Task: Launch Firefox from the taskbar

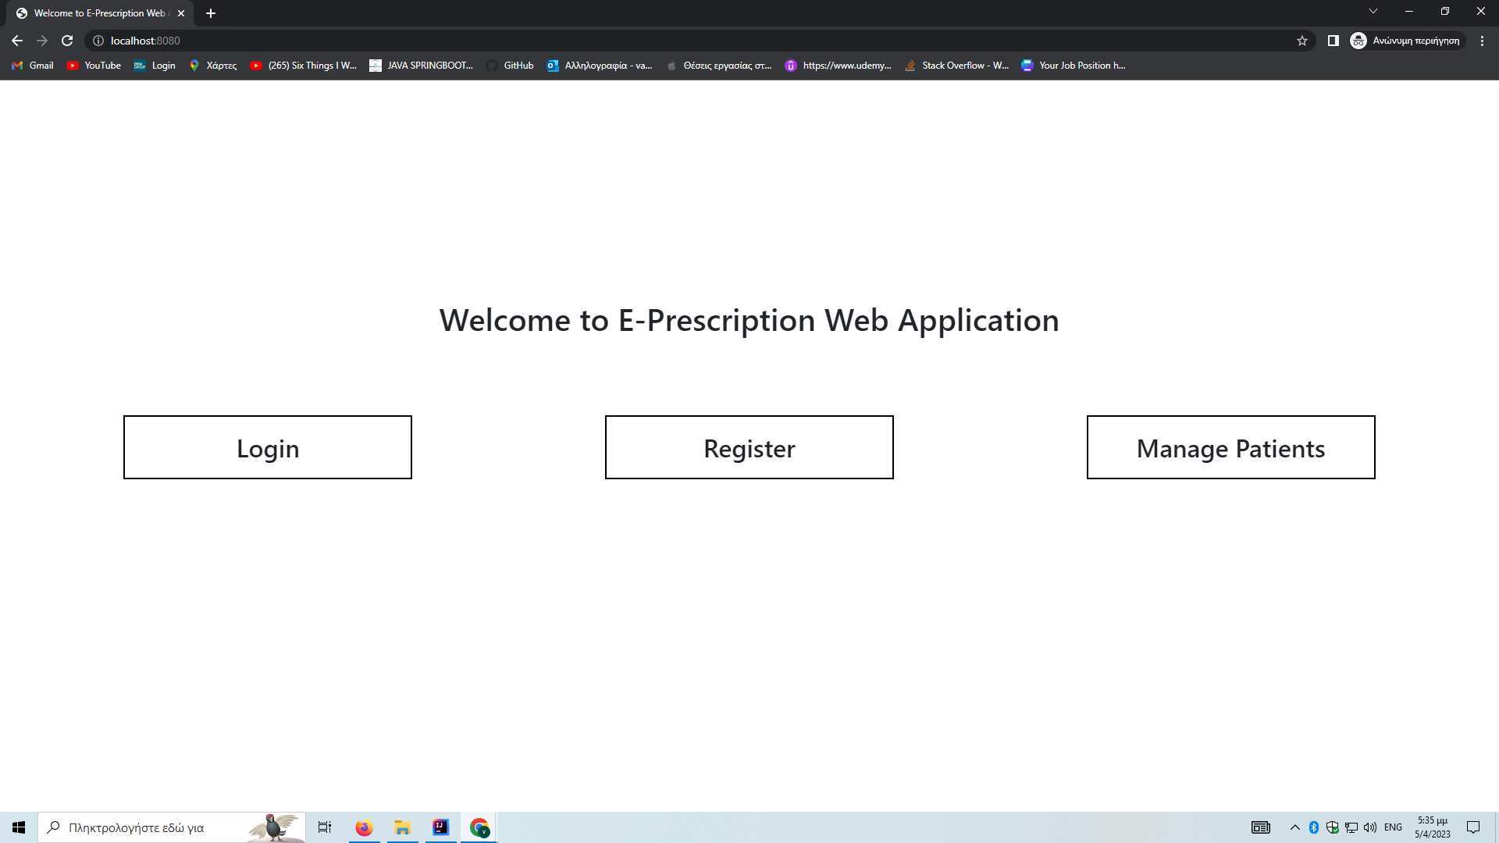Action: click(x=363, y=827)
